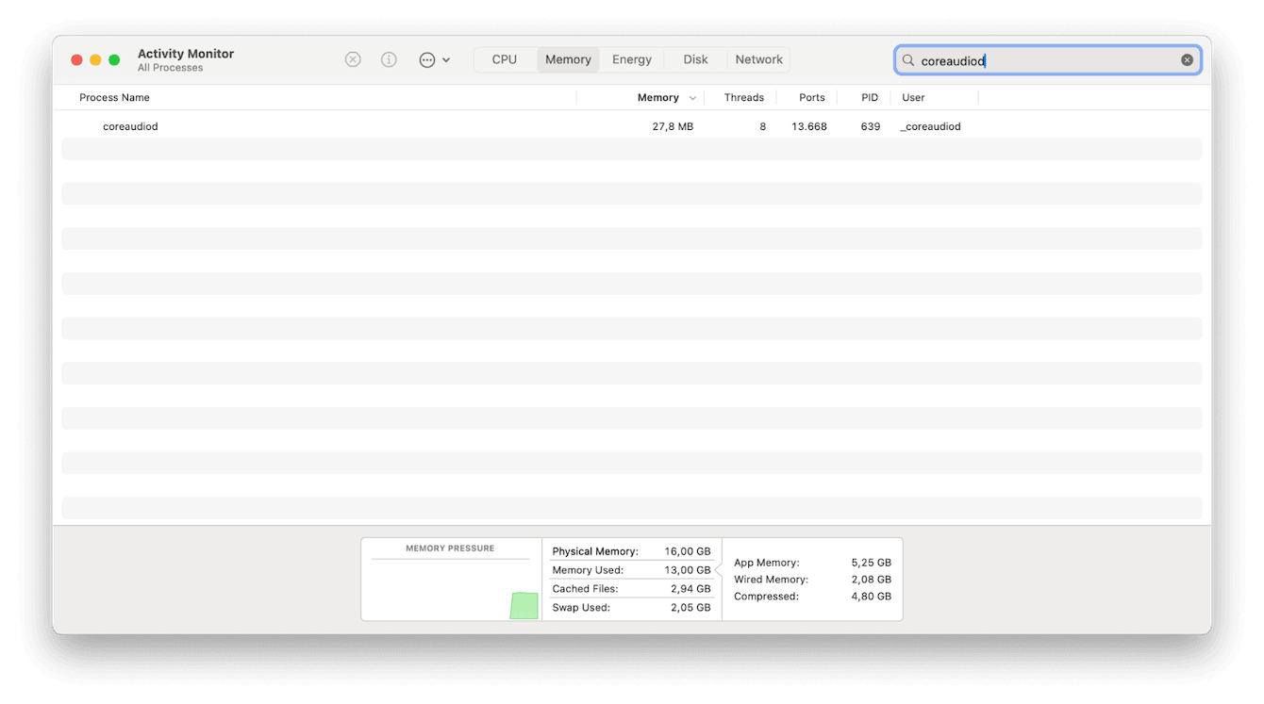Sort by the Ports column header
The height and width of the screenshot is (704, 1264).
811,98
